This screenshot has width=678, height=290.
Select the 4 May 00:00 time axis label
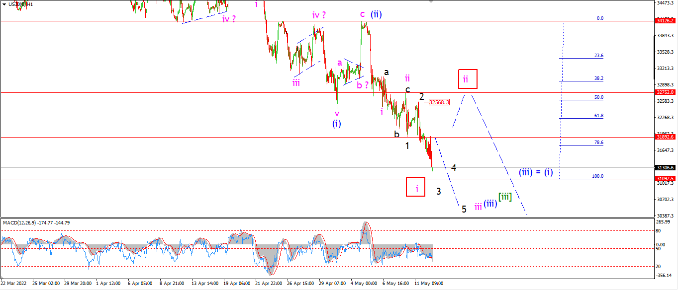pyautogui.click(x=364, y=284)
